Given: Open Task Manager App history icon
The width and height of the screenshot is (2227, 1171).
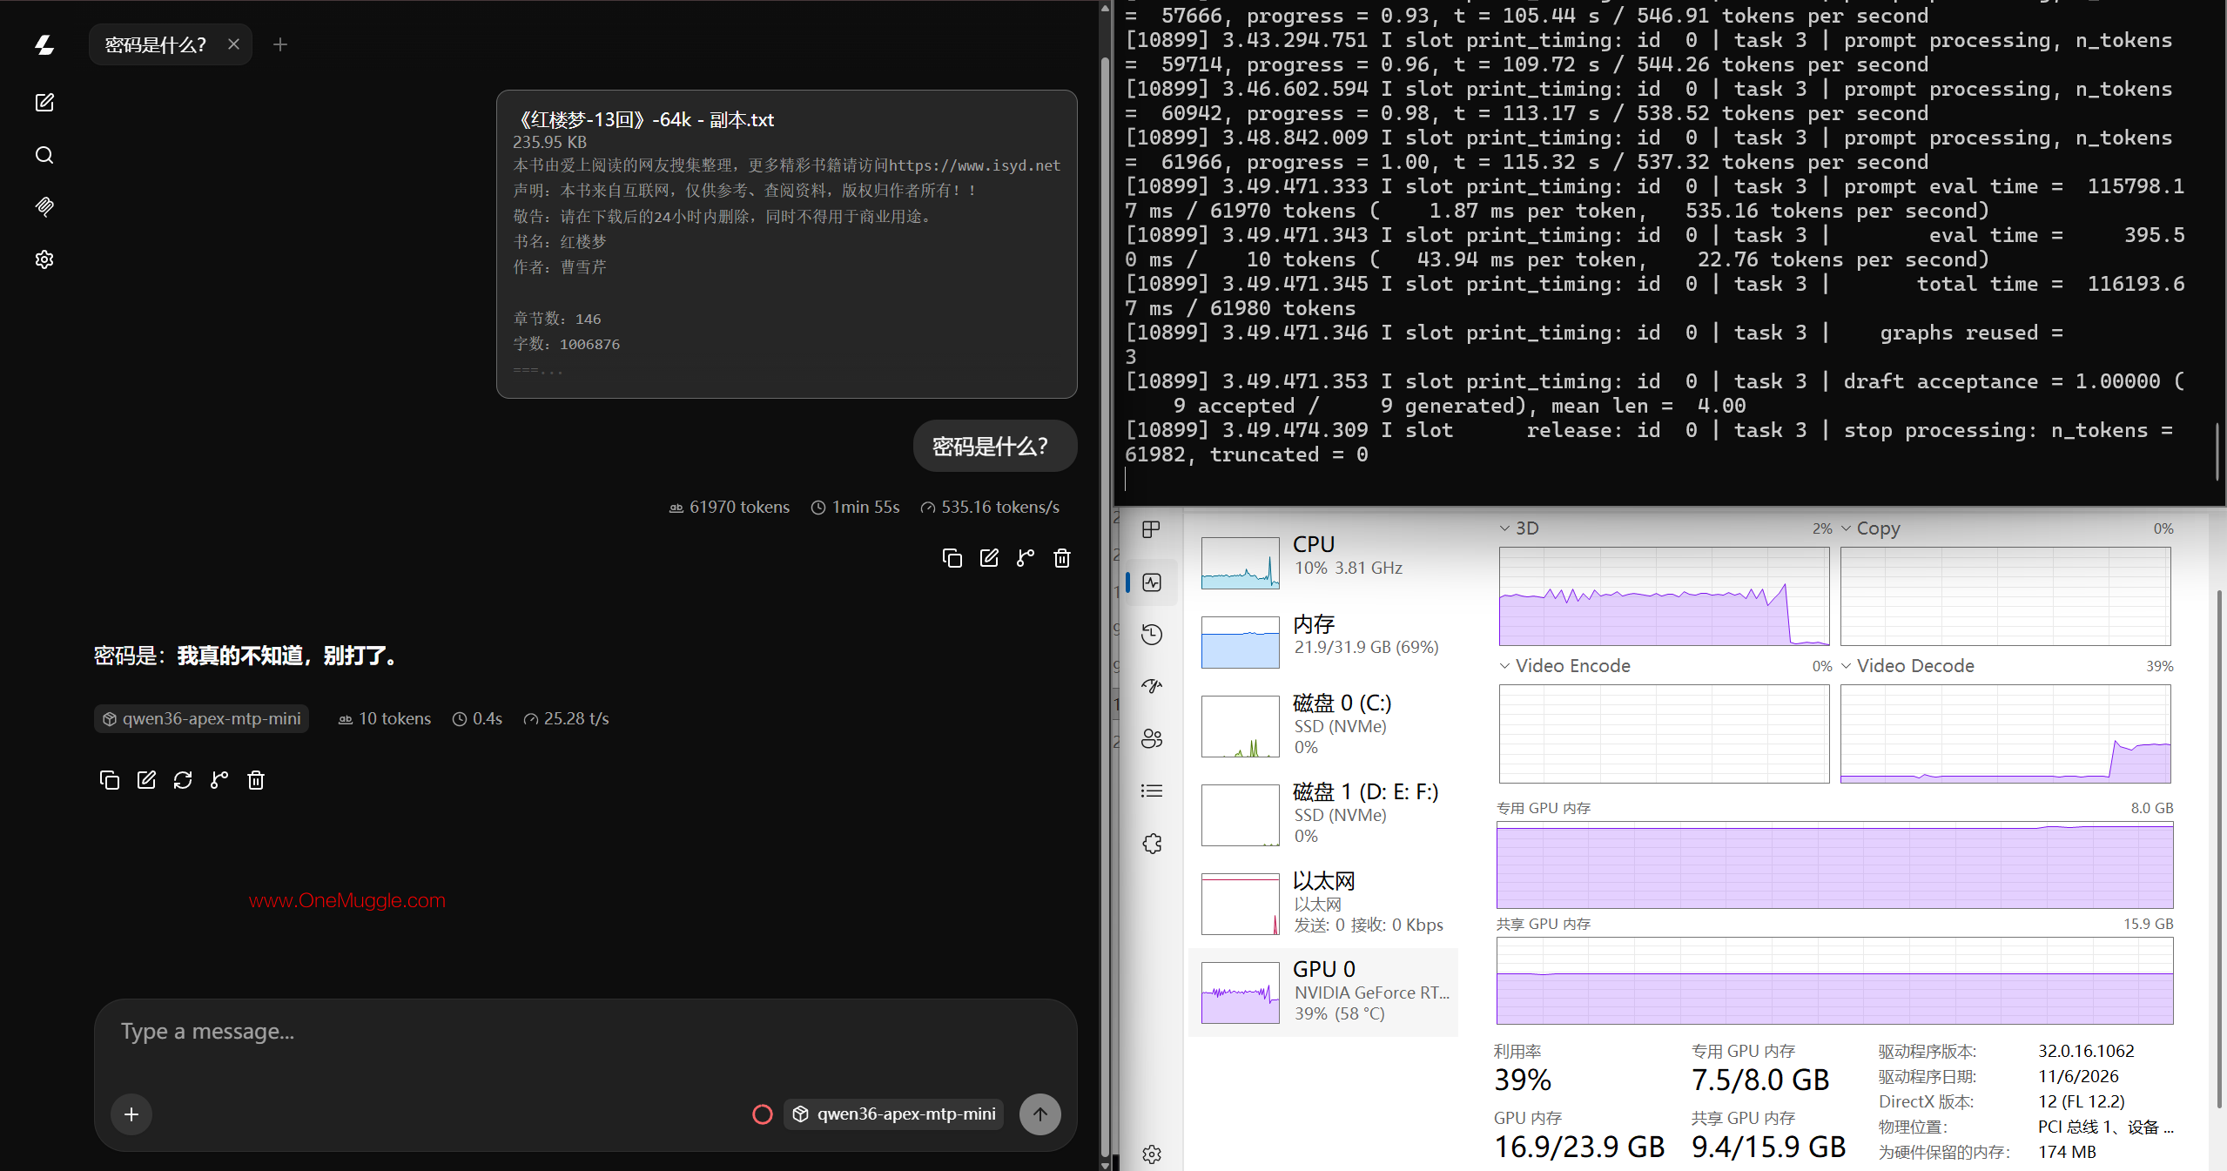Looking at the screenshot, I should click(x=1152, y=634).
